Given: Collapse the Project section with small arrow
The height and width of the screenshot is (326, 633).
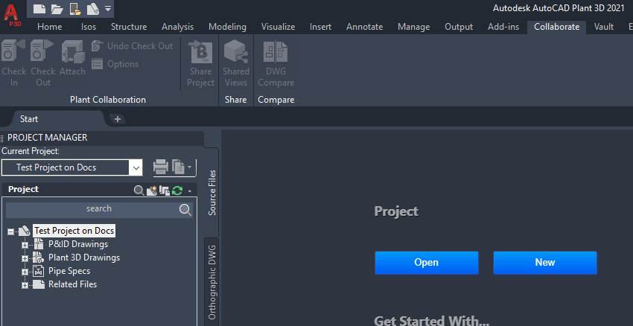Looking at the screenshot, I should point(190,190).
